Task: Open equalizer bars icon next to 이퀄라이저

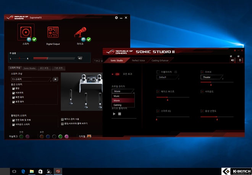Action: coord(176,72)
